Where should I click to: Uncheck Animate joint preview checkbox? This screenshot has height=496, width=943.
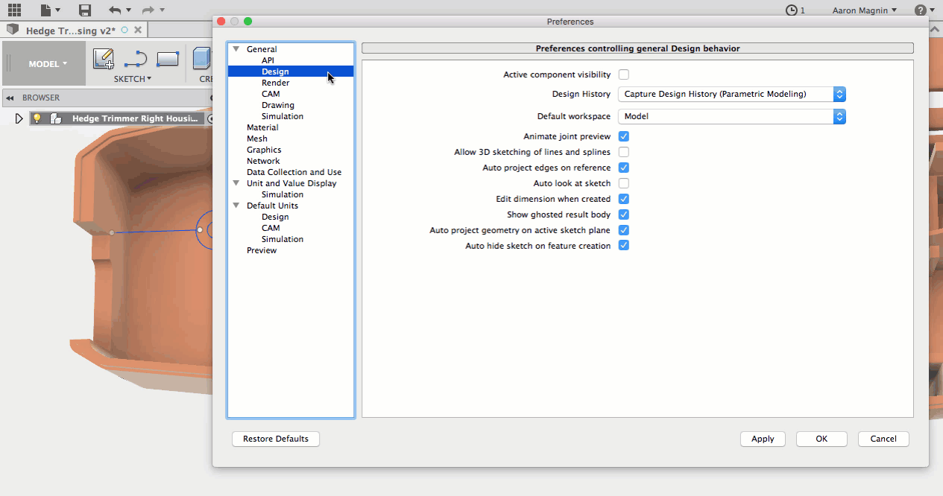[x=624, y=136]
